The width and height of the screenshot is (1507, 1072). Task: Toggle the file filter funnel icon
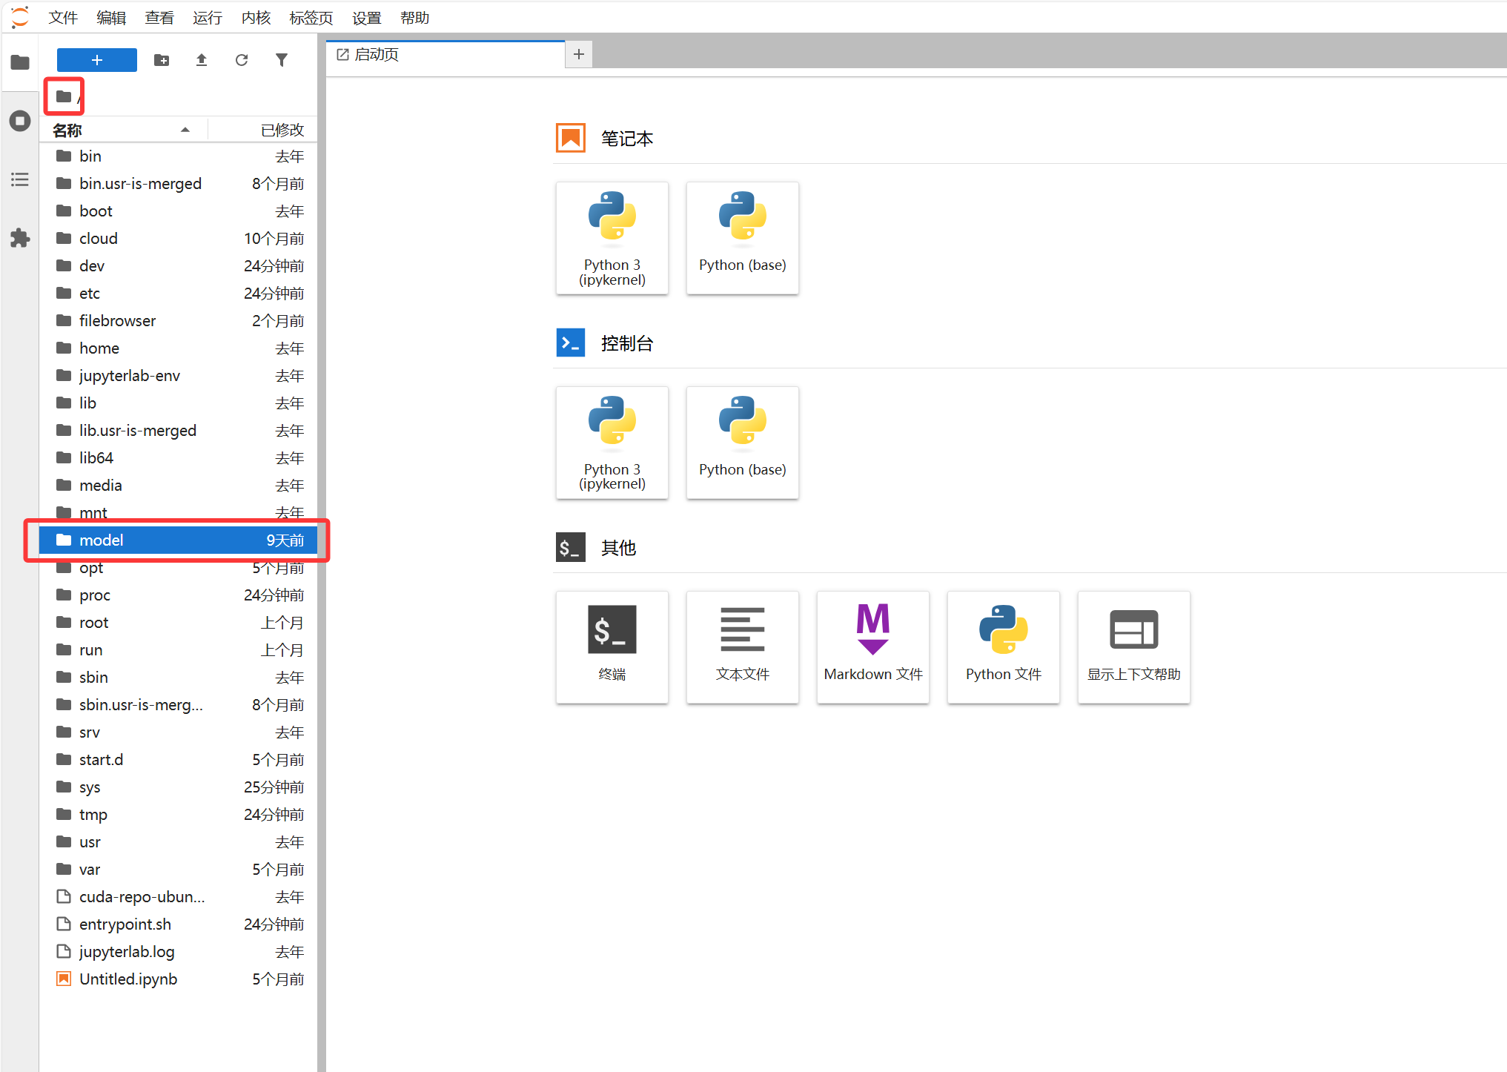click(282, 60)
